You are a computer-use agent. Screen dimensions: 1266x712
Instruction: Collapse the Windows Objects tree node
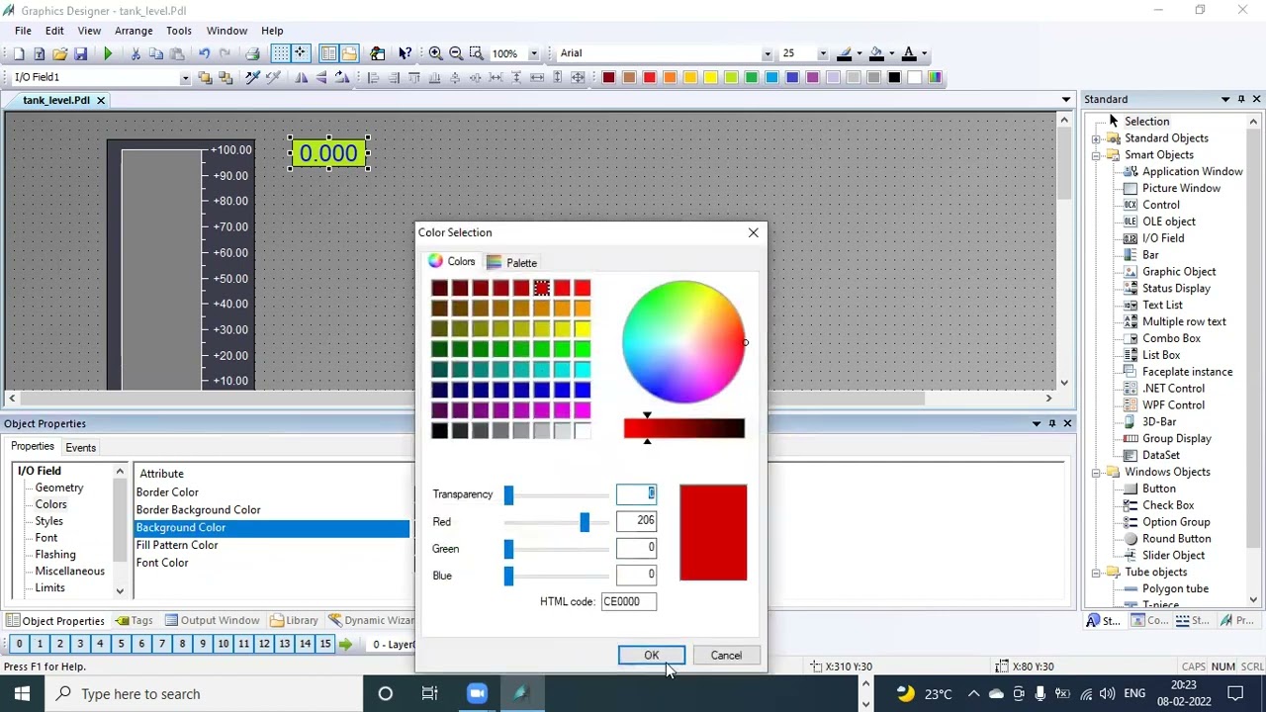tap(1097, 473)
